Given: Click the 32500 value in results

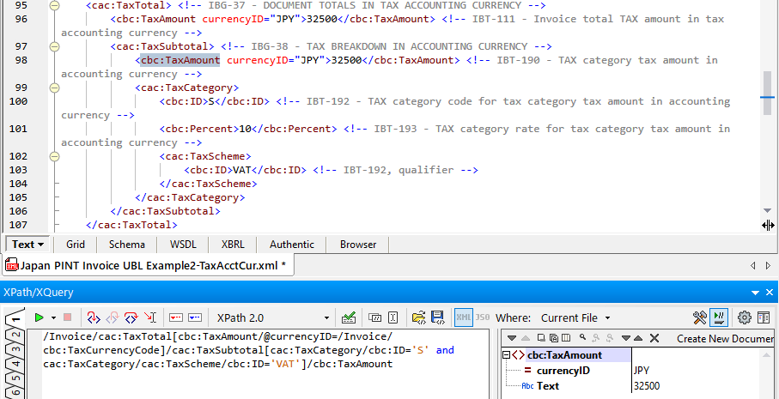Looking at the screenshot, I should 647,385.
